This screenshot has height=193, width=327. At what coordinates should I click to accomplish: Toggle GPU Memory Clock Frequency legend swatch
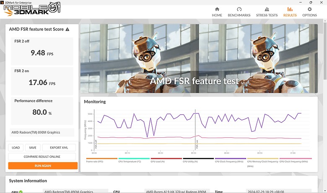263,158
